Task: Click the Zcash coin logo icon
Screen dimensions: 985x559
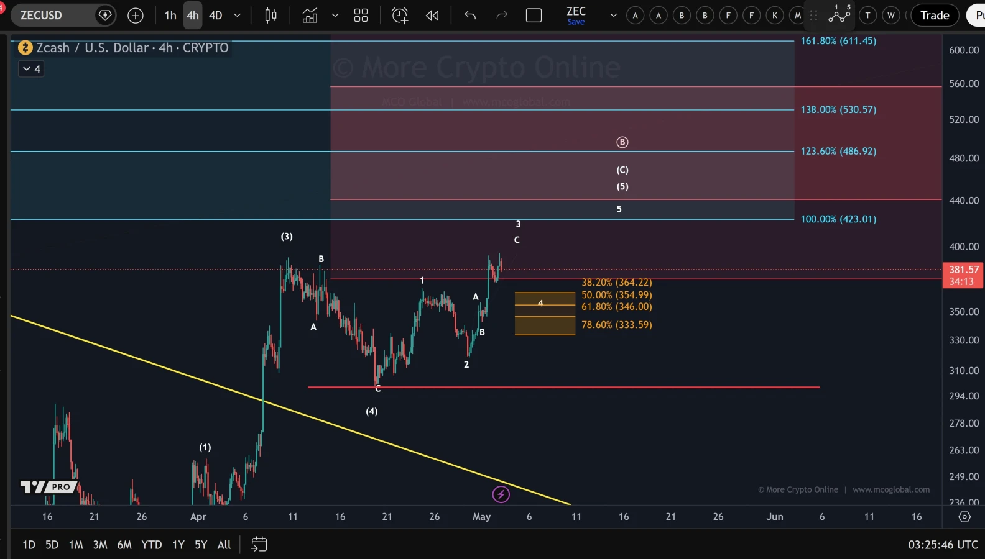Action: click(x=25, y=48)
